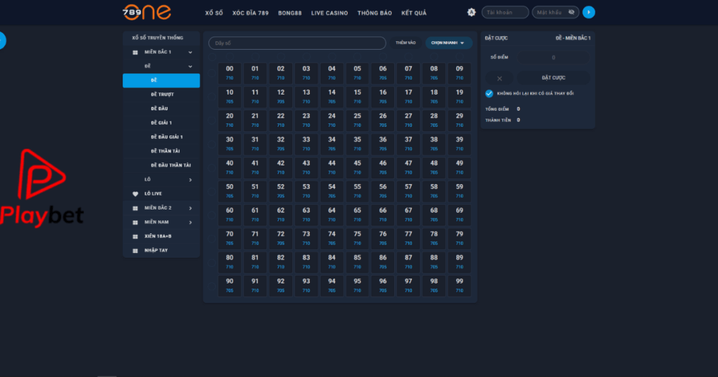718x377 pixels.
Task: Click the grid icon next to Xiên 18A+B
Action: (x=135, y=236)
